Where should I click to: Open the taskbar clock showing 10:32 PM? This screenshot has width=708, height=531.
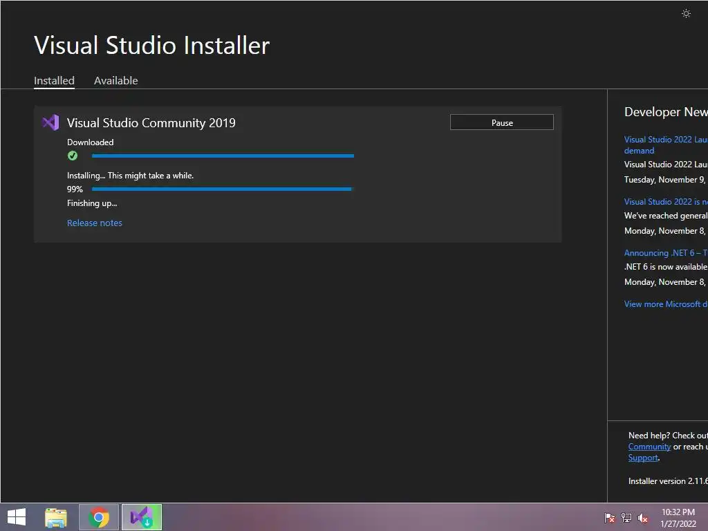pyautogui.click(x=678, y=518)
